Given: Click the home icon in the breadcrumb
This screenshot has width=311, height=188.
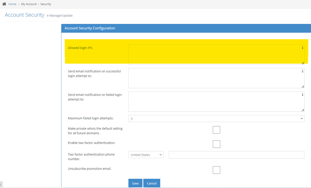Looking at the screenshot, I should tap(4, 4).
